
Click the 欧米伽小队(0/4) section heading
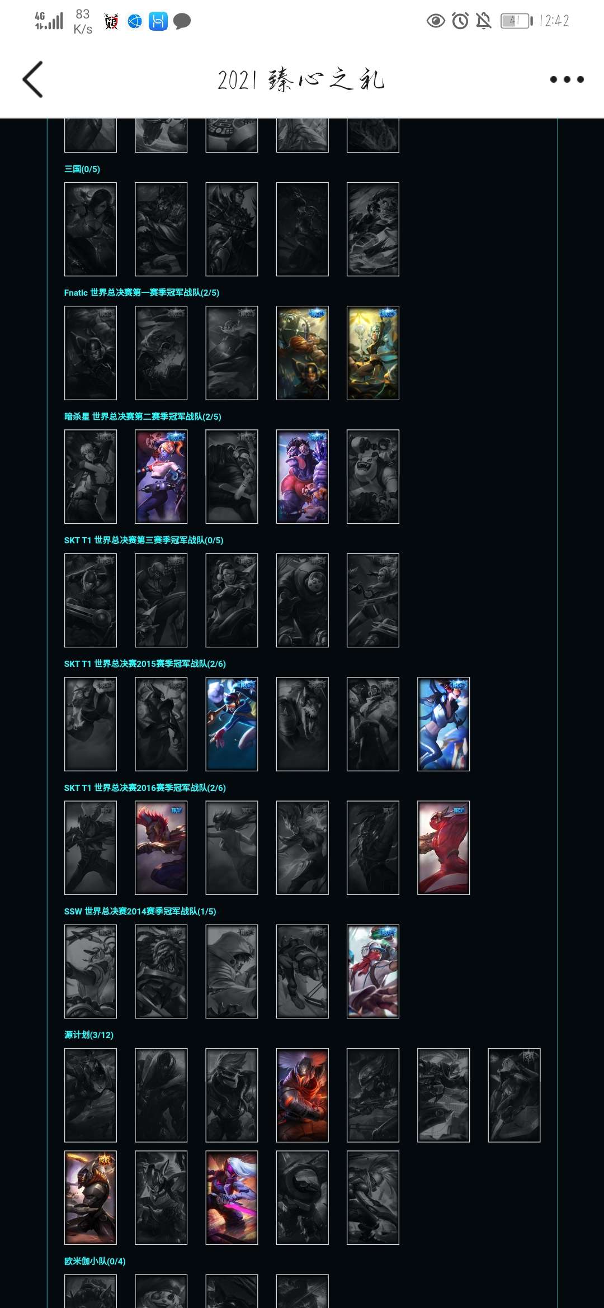coord(95,1261)
